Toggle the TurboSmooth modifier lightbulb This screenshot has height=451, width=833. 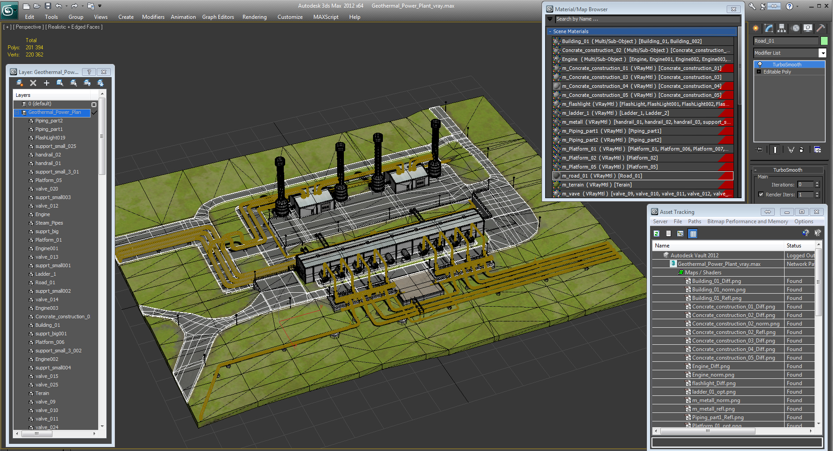click(x=760, y=65)
